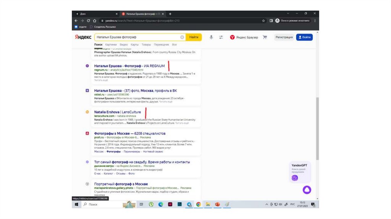Screen dimensions: 391x219
Task: Click the regnum.ru result favicon
Action: (x=87, y=66)
